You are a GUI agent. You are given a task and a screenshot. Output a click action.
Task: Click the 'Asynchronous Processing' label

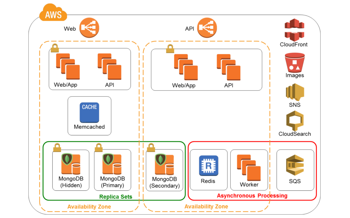[252, 196]
